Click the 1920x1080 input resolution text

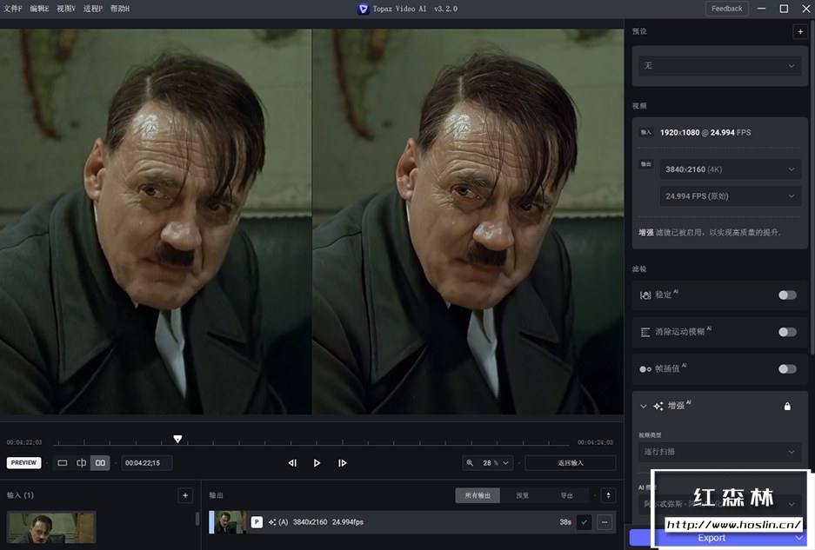(679, 132)
